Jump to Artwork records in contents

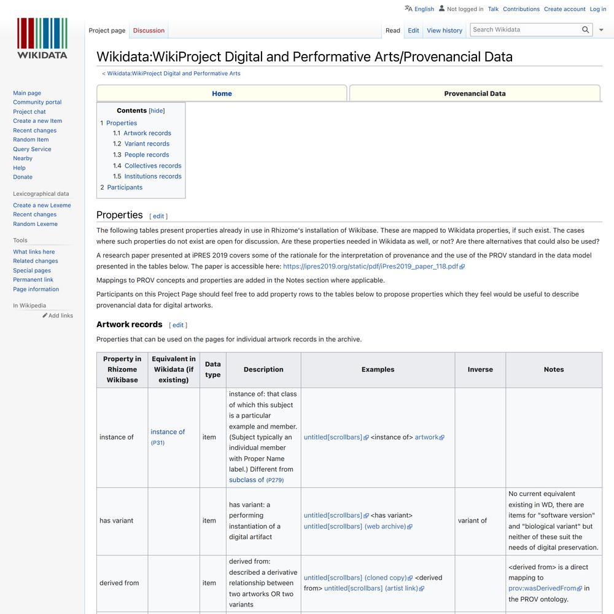pyautogui.click(x=147, y=133)
